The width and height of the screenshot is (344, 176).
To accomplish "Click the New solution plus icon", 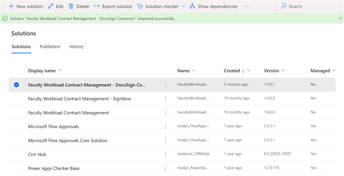I will 12,6.
